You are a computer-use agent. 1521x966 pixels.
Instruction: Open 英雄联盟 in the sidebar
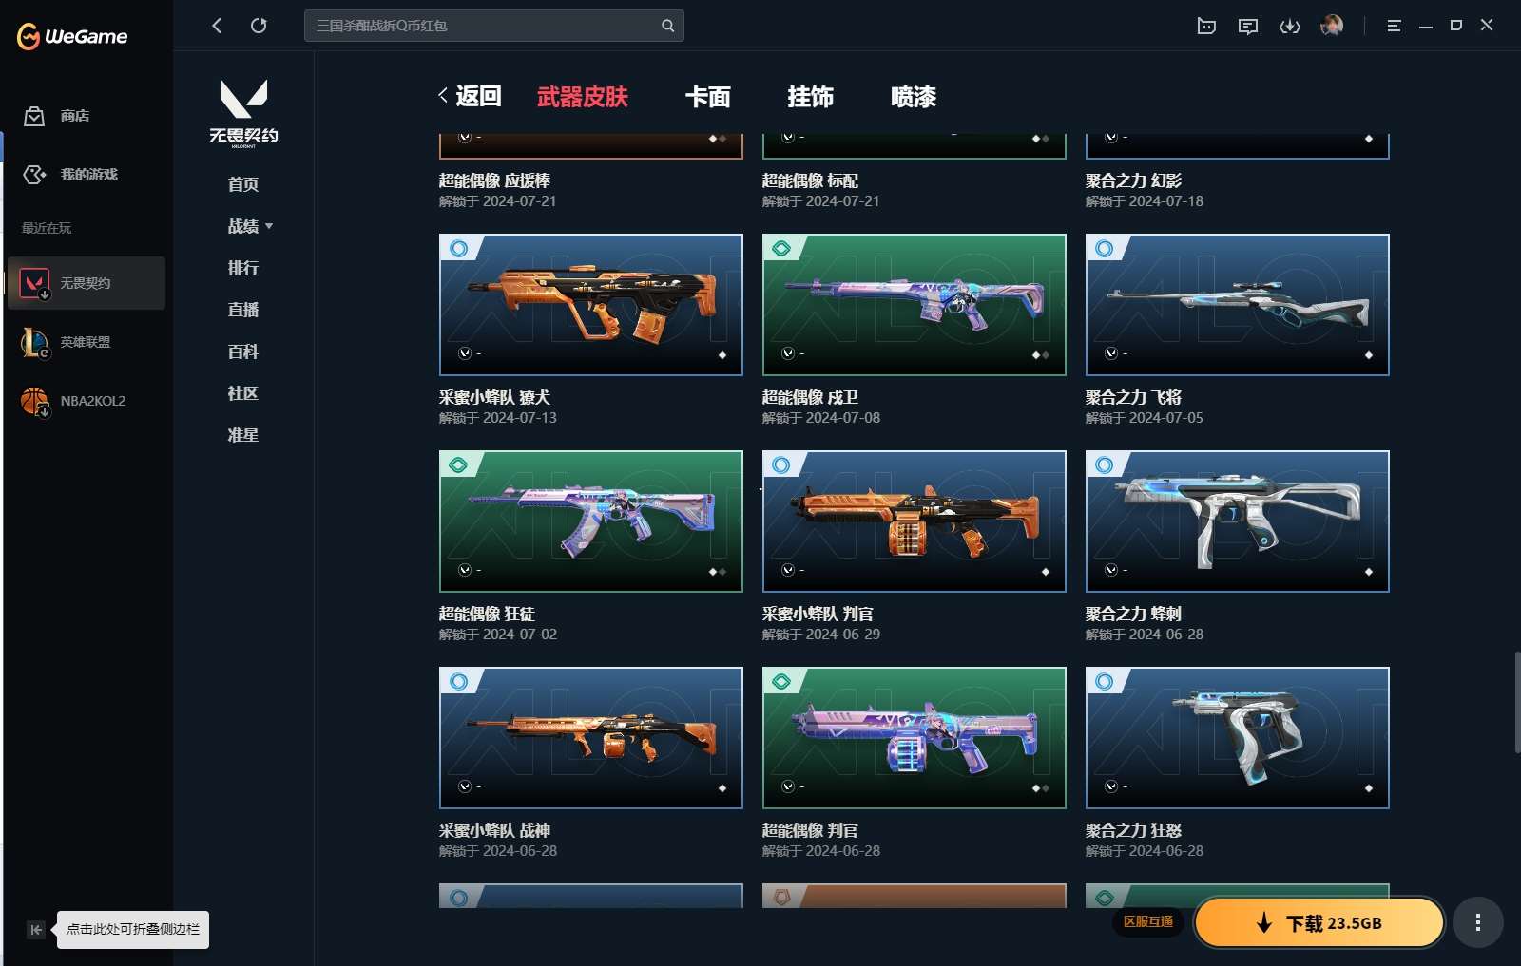pyautogui.click(x=85, y=342)
